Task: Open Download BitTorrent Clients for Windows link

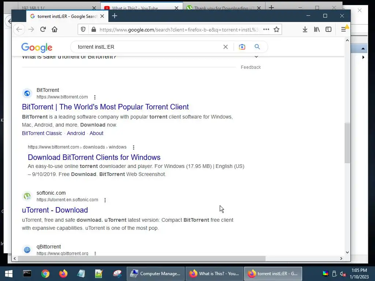Action: 94,157
